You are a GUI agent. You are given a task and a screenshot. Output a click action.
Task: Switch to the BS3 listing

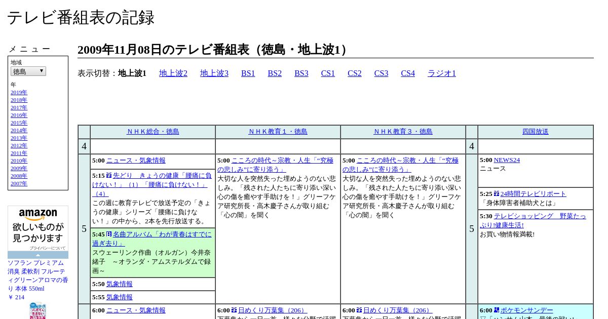[x=301, y=73]
